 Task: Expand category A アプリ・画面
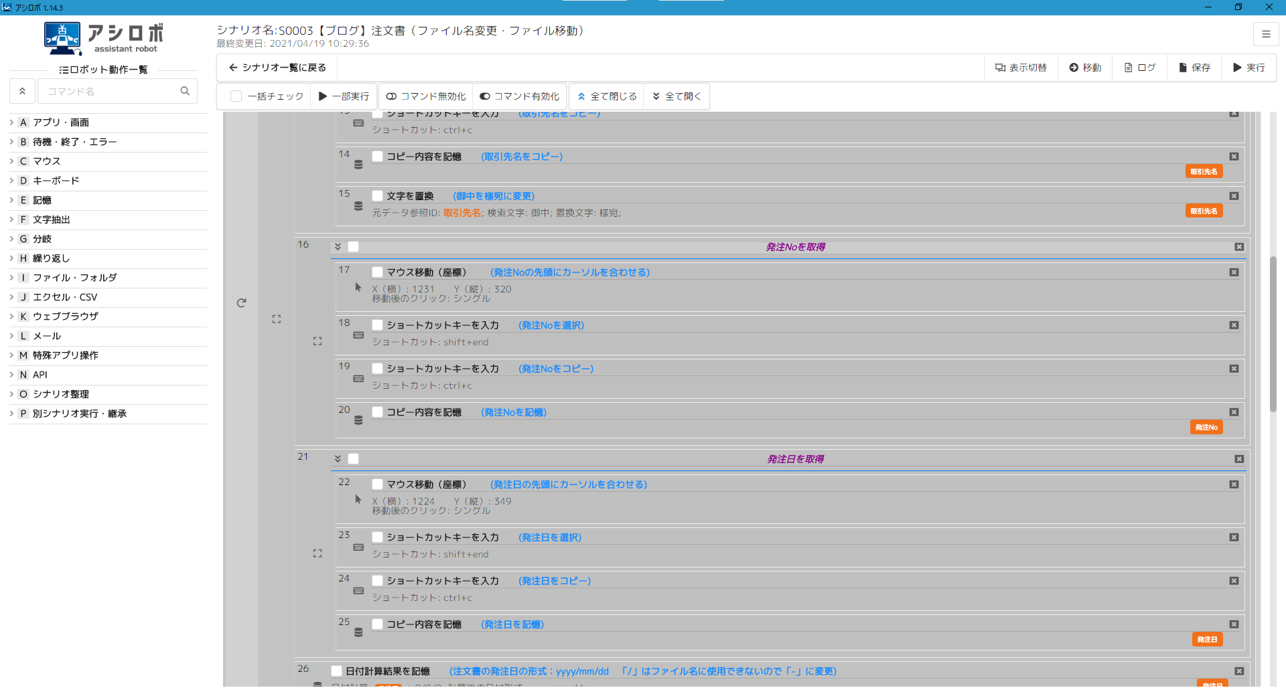point(108,122)
